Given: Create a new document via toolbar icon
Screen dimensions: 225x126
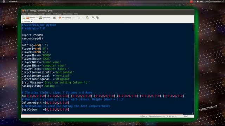Looking at the screenshot, I should point(24,17).
